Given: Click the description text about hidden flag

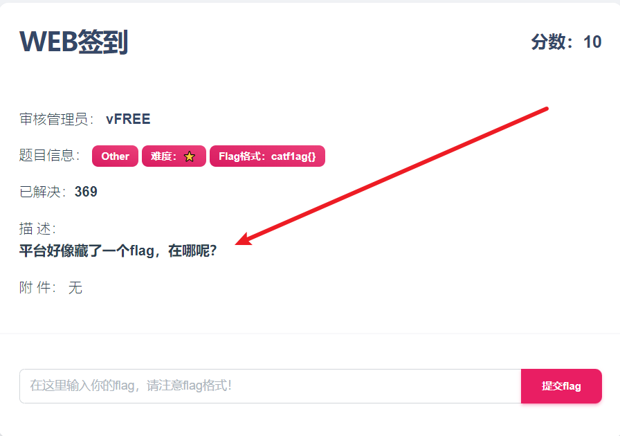Looking at the screenshot, I should tap(118, 251).
